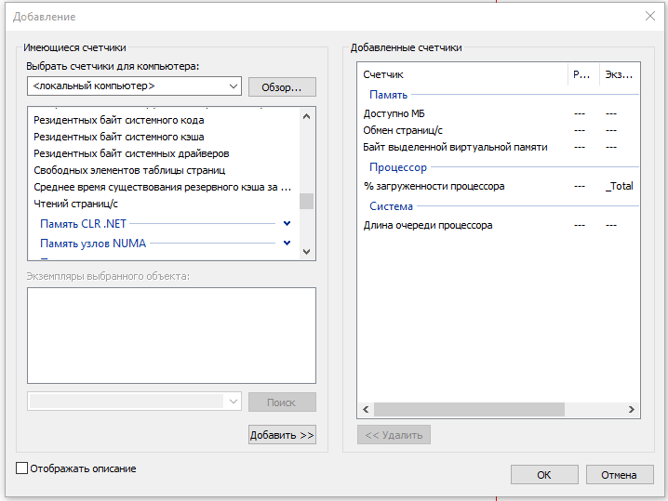Select 'Чтений страниц/с' counter

click(x=76, y=204)
